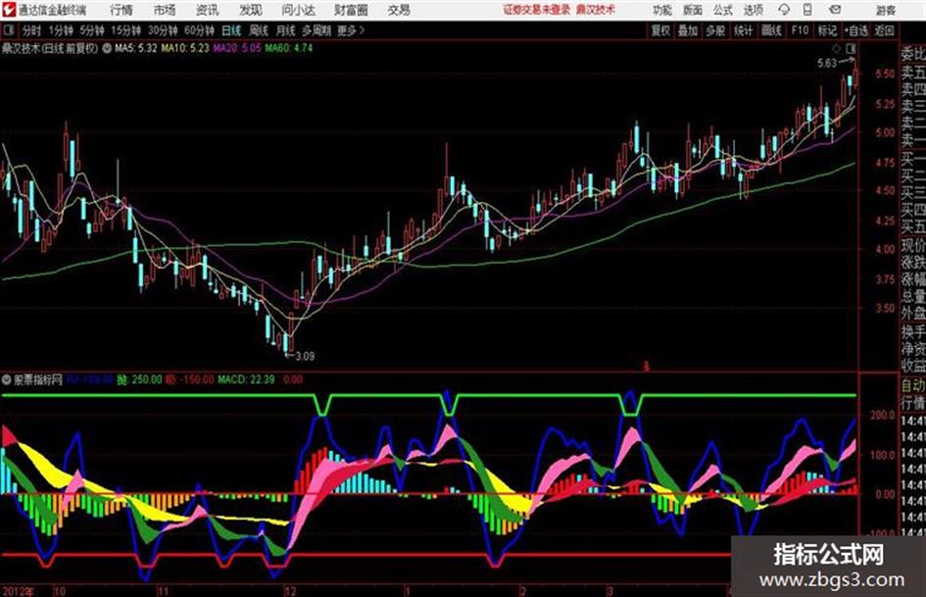Click the 游客 guest account label

pos(886,10)
